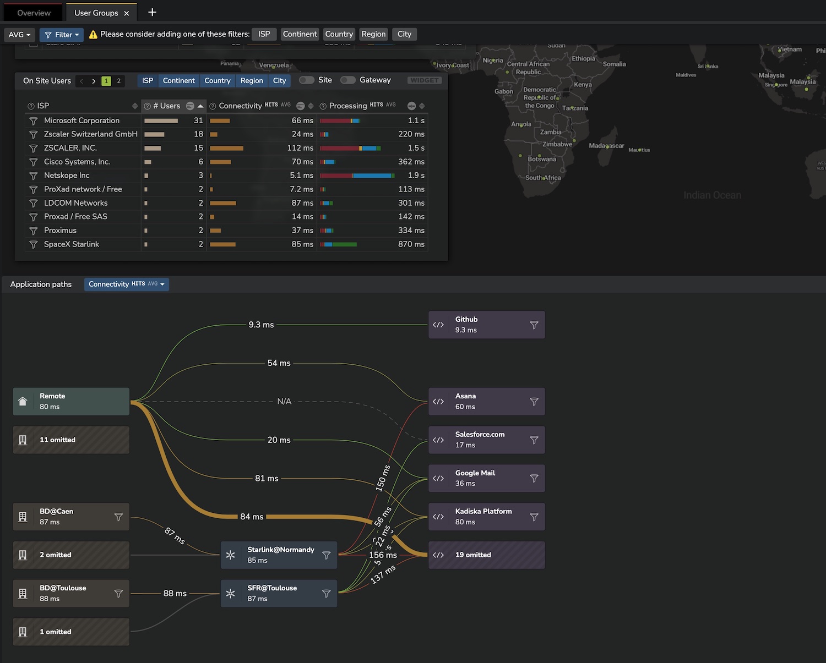The height and width of the screenshot is (663, 826).
Task: Click the Google Mail node filter funnel
Action: 534,479
